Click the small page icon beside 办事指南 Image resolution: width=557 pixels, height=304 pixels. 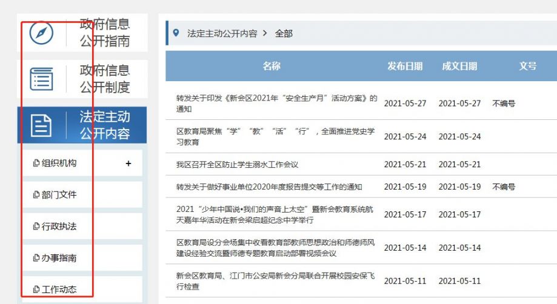click(x=36, y=257)
